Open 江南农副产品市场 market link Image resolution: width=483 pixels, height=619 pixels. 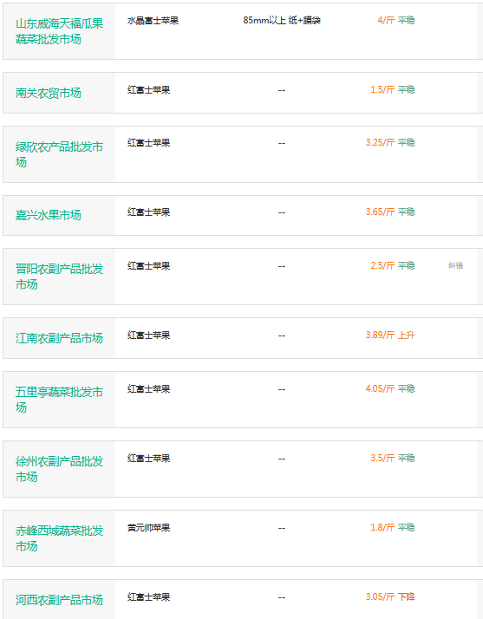pos(59,338)
